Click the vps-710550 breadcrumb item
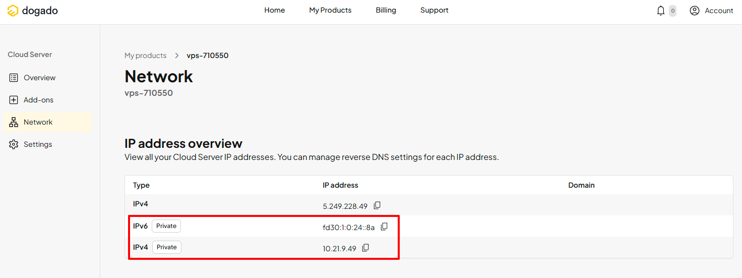The image size is (742, 278). coord(208,55)
